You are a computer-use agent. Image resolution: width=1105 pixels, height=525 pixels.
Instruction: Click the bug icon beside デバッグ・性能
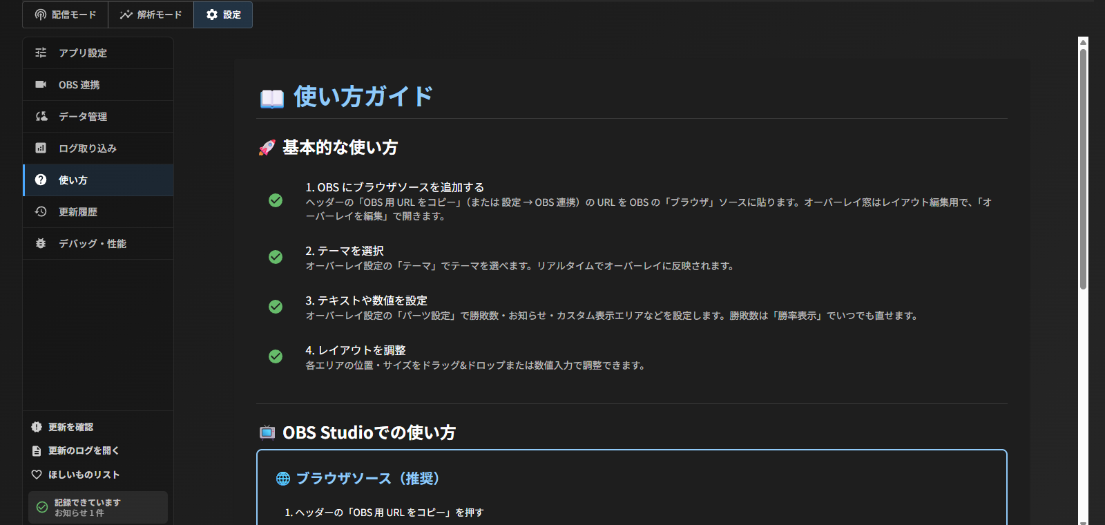tap(41, 243)
